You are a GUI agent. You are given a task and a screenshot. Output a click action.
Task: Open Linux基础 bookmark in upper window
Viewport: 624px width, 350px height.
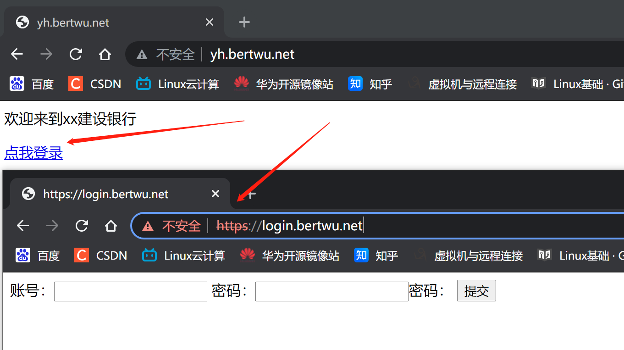coord(578,84)
